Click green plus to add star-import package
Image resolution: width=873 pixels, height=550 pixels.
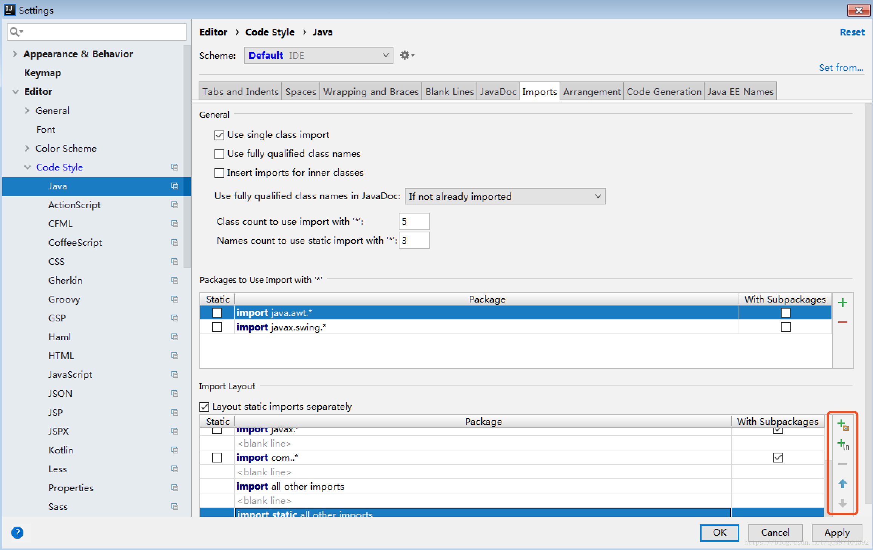coord(842,303)
